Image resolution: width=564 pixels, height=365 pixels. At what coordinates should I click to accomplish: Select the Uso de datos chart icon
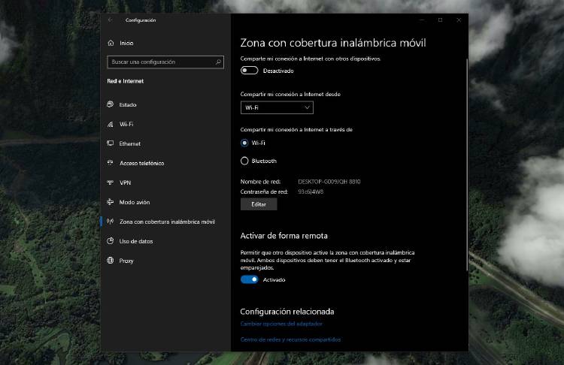(111, 241)
